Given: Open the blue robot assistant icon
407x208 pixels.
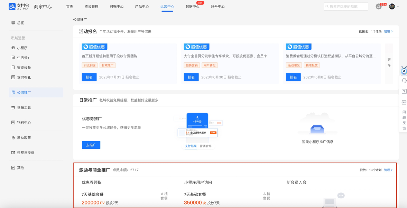Looking at the screenshot, I should click(404, 71).
